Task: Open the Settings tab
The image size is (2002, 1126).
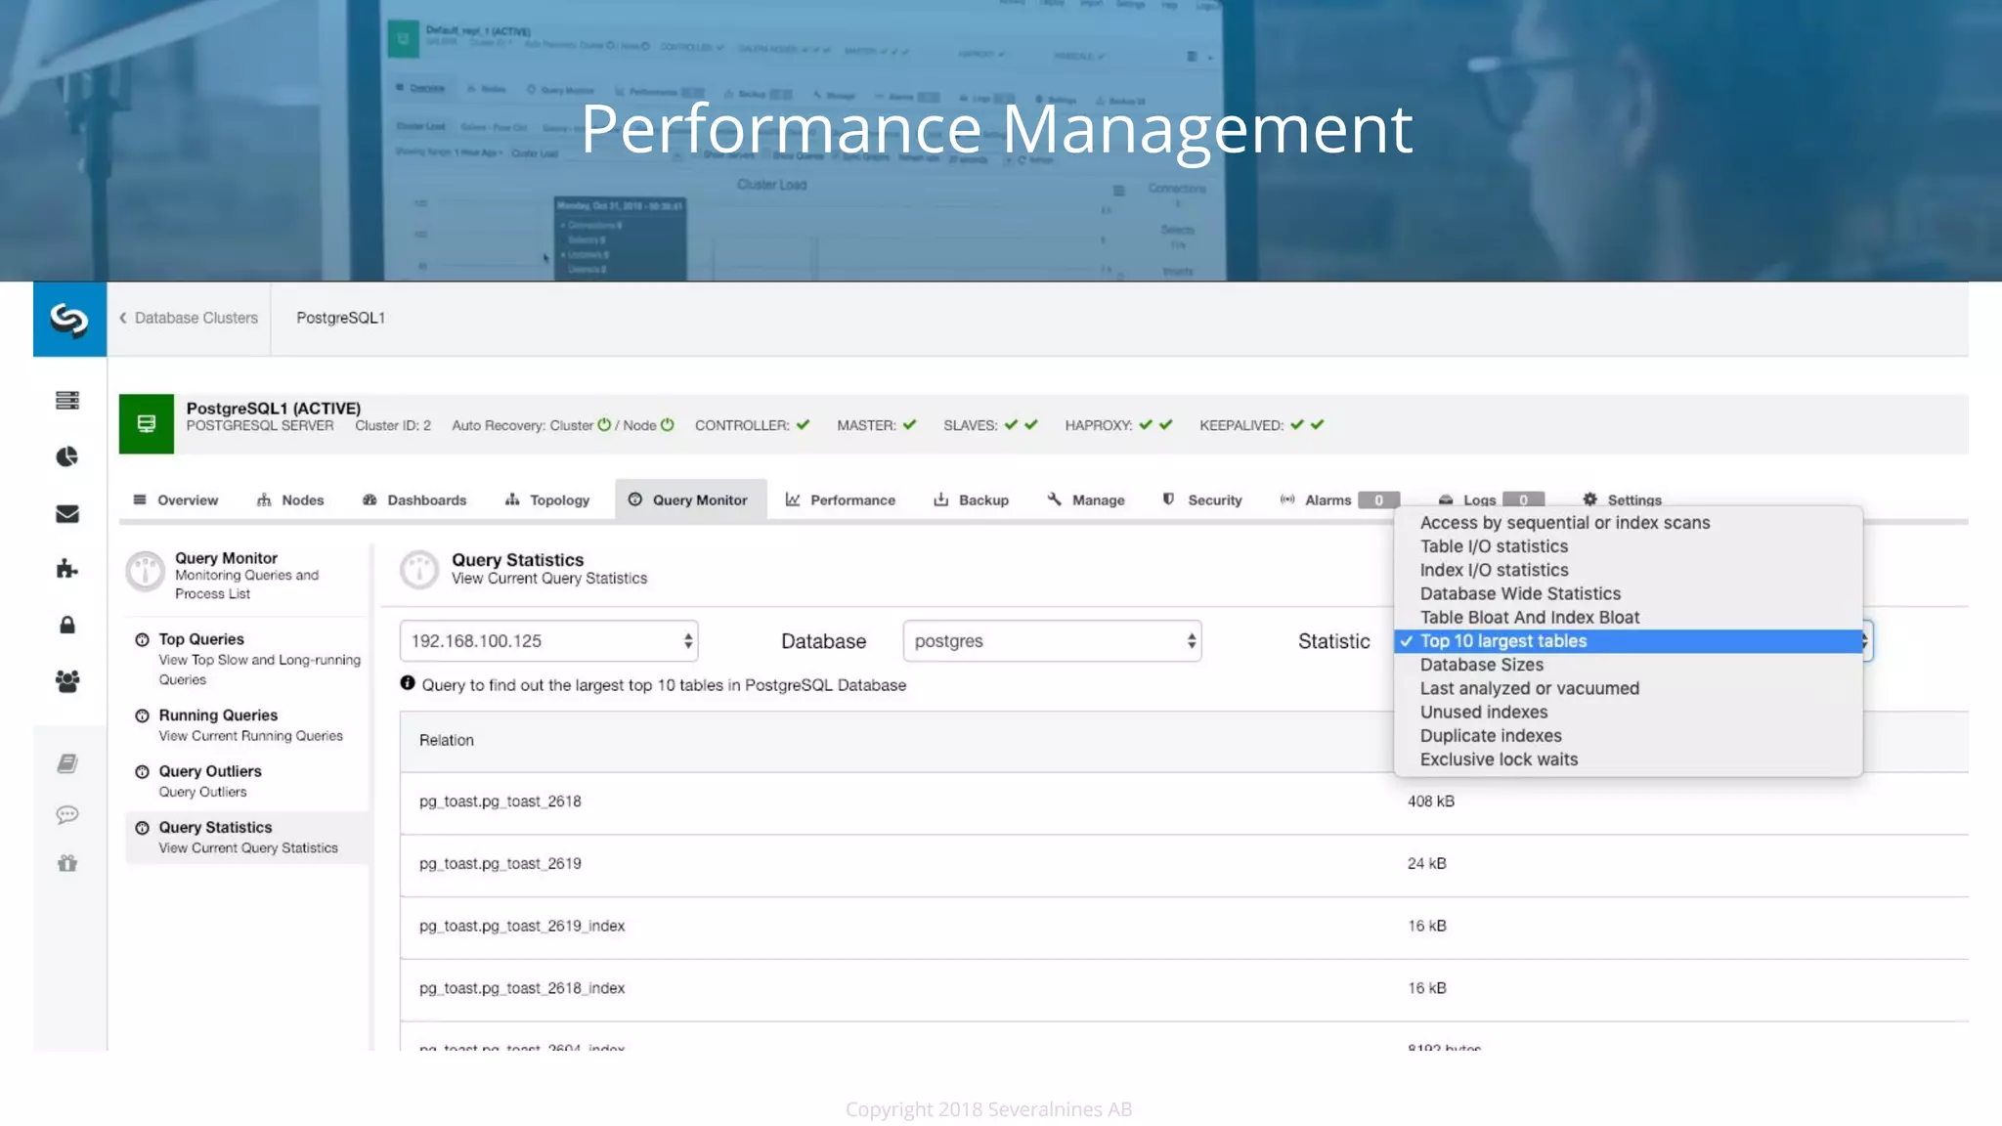Action: 1623,499
